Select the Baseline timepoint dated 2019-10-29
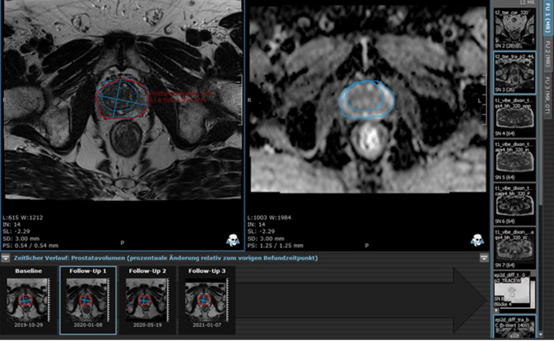 tap(29, 300)
